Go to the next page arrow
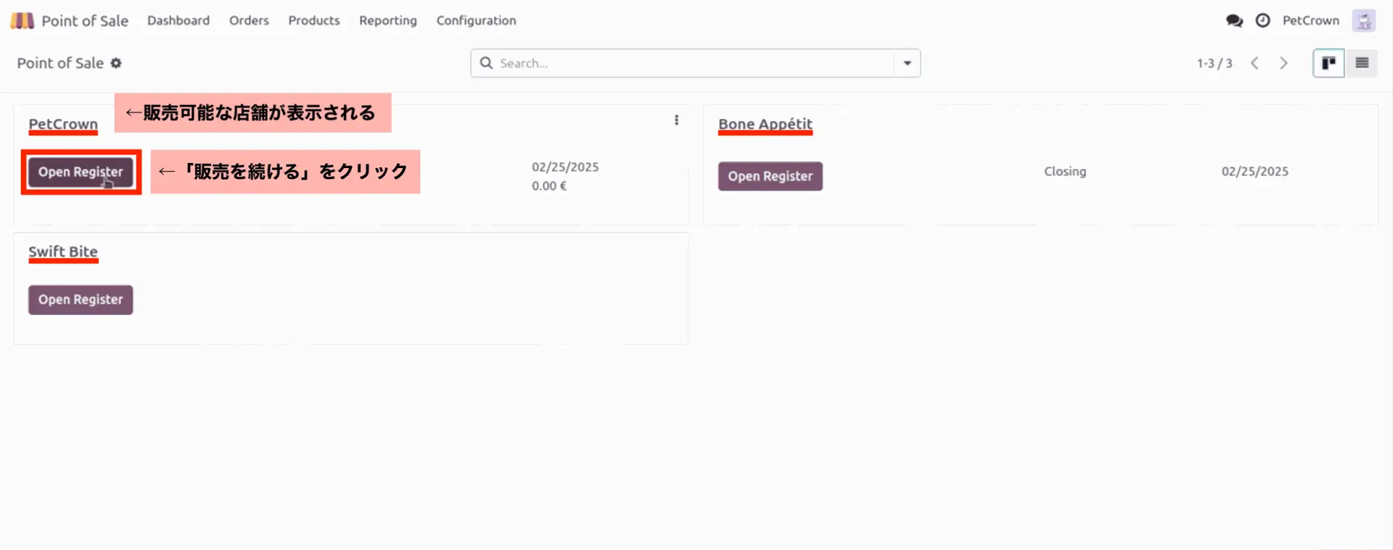 (1283, 63)
